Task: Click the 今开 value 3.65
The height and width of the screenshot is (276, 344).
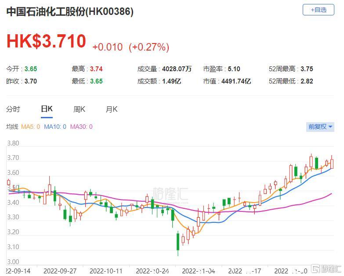Action: tap(31, 69)
